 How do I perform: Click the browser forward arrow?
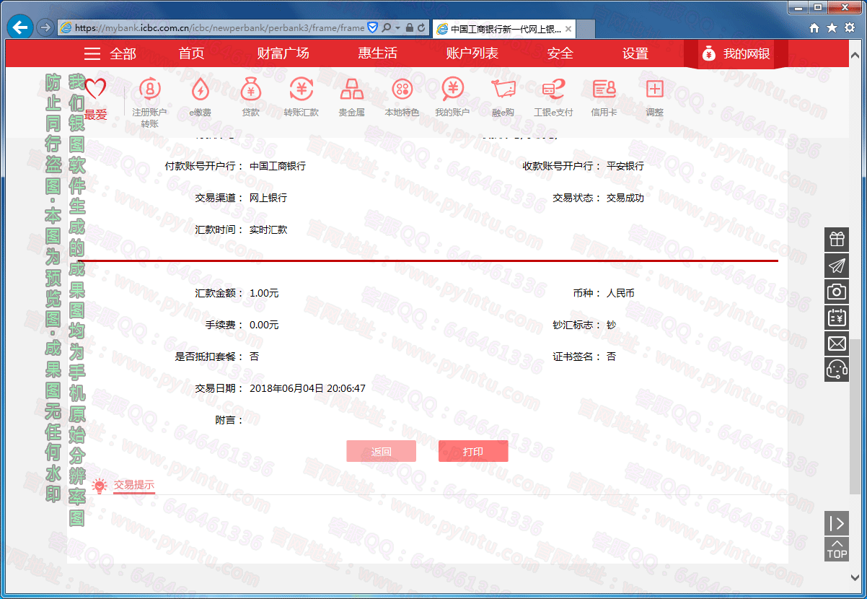click(x=45, y=27)
